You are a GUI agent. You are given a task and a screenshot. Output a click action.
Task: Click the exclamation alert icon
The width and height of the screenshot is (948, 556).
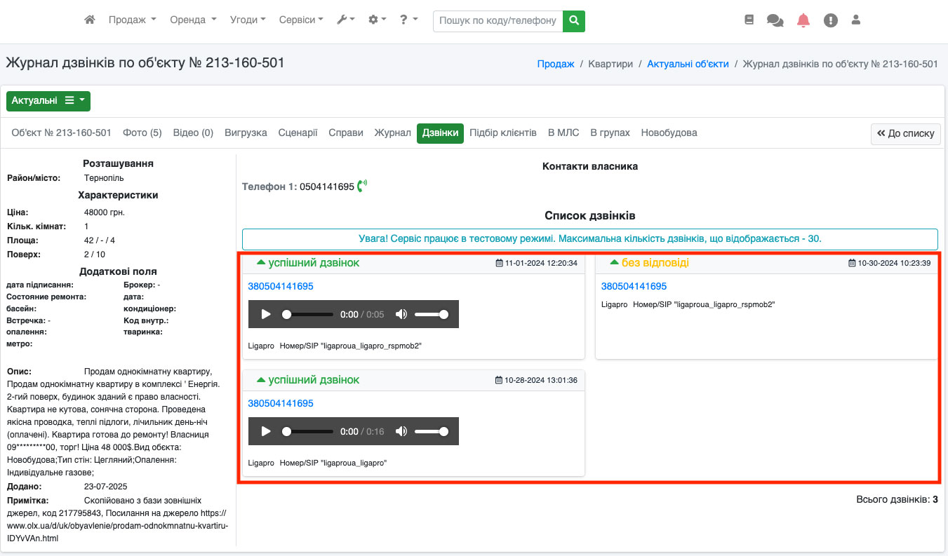(831, 20)
